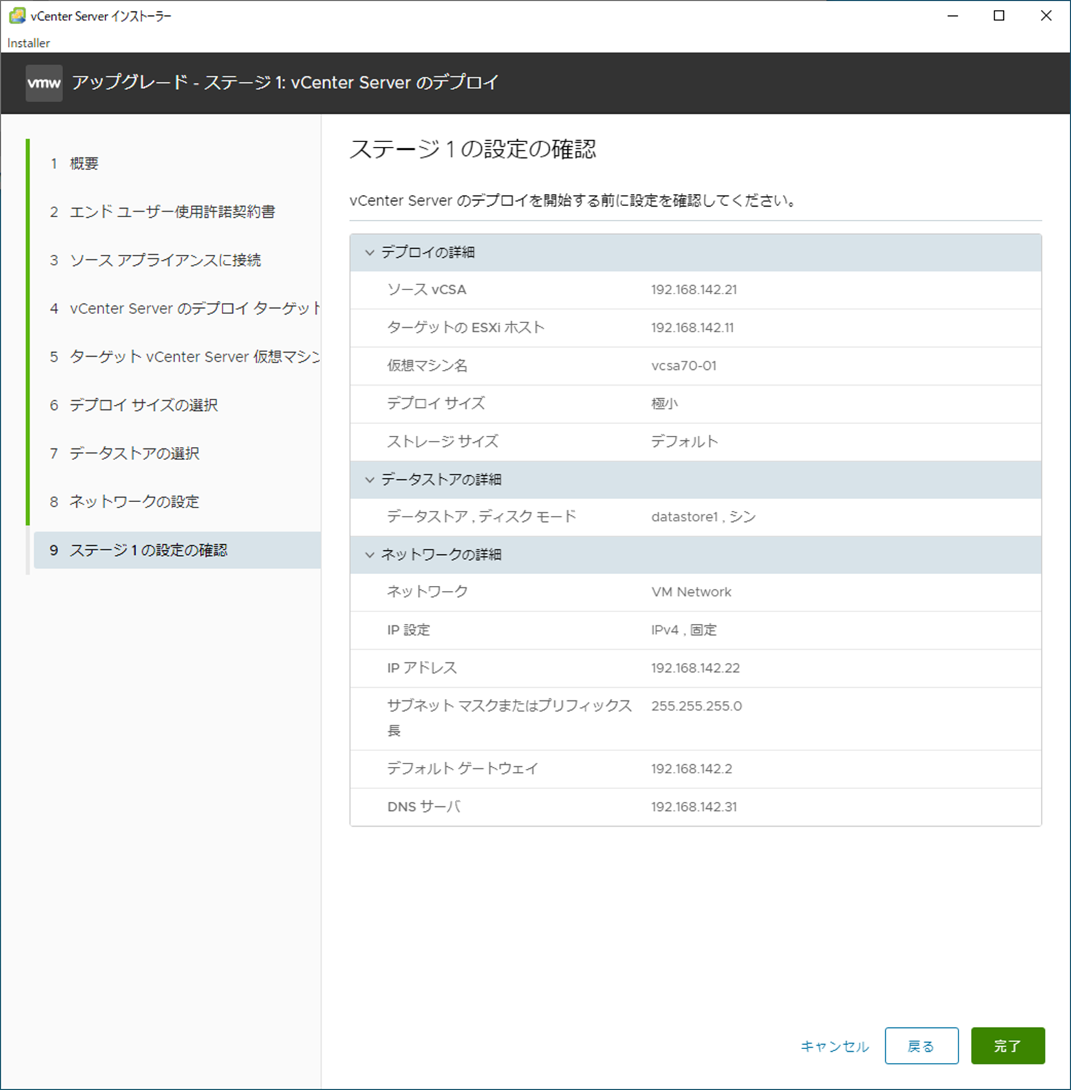The width and height of the screenshot is (1071, 1090).
Task: Collapse the ネットワークの詳細 section
Action: click(370, 555)
